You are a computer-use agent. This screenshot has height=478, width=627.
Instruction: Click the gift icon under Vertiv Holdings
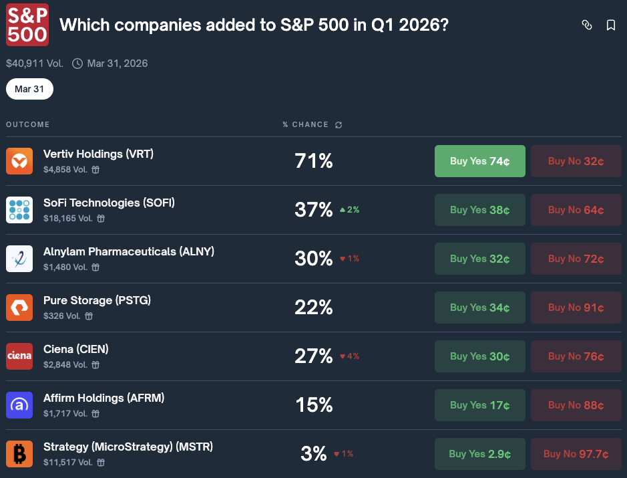click(95, 170)
